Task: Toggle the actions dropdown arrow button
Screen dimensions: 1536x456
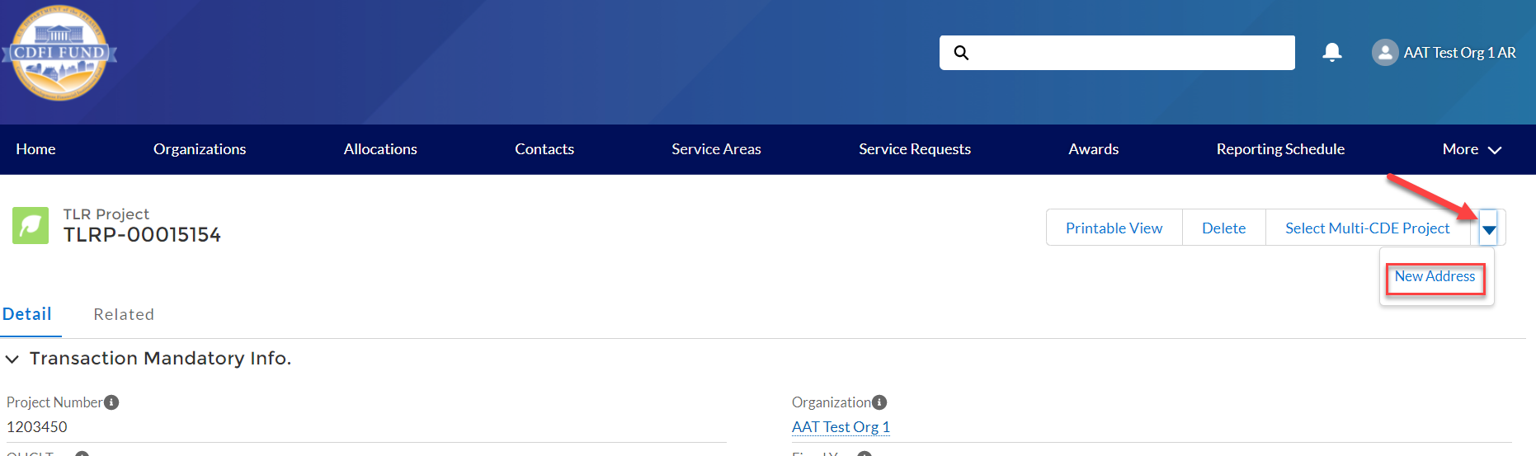Action: point(1488,228)
